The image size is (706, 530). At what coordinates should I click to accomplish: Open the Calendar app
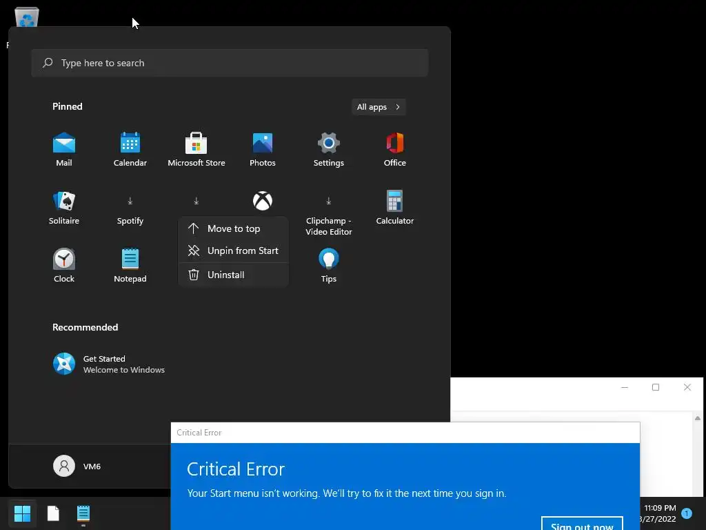pyautogui.click(x=130, y=150)
